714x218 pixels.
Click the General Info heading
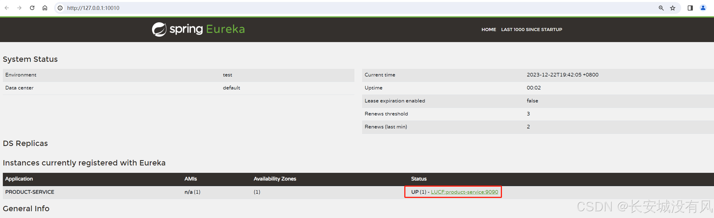click(x=26, y=209)
